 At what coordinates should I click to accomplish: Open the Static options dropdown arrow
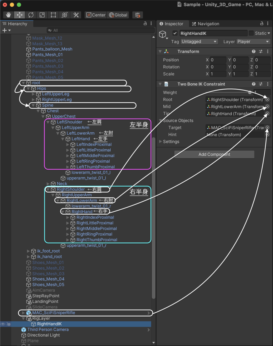[269, 33]
